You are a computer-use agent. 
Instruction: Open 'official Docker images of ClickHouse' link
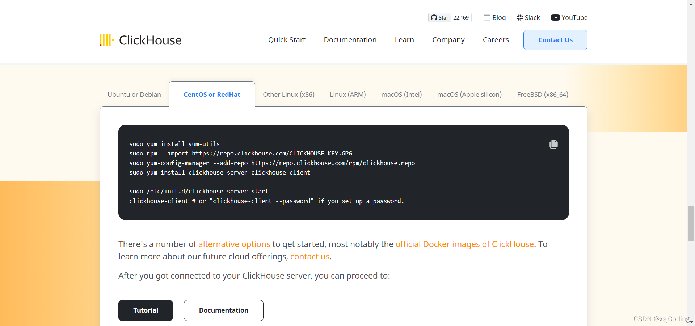[465, 244]
